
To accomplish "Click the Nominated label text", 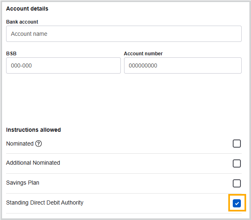I will [x=20, y=144].
